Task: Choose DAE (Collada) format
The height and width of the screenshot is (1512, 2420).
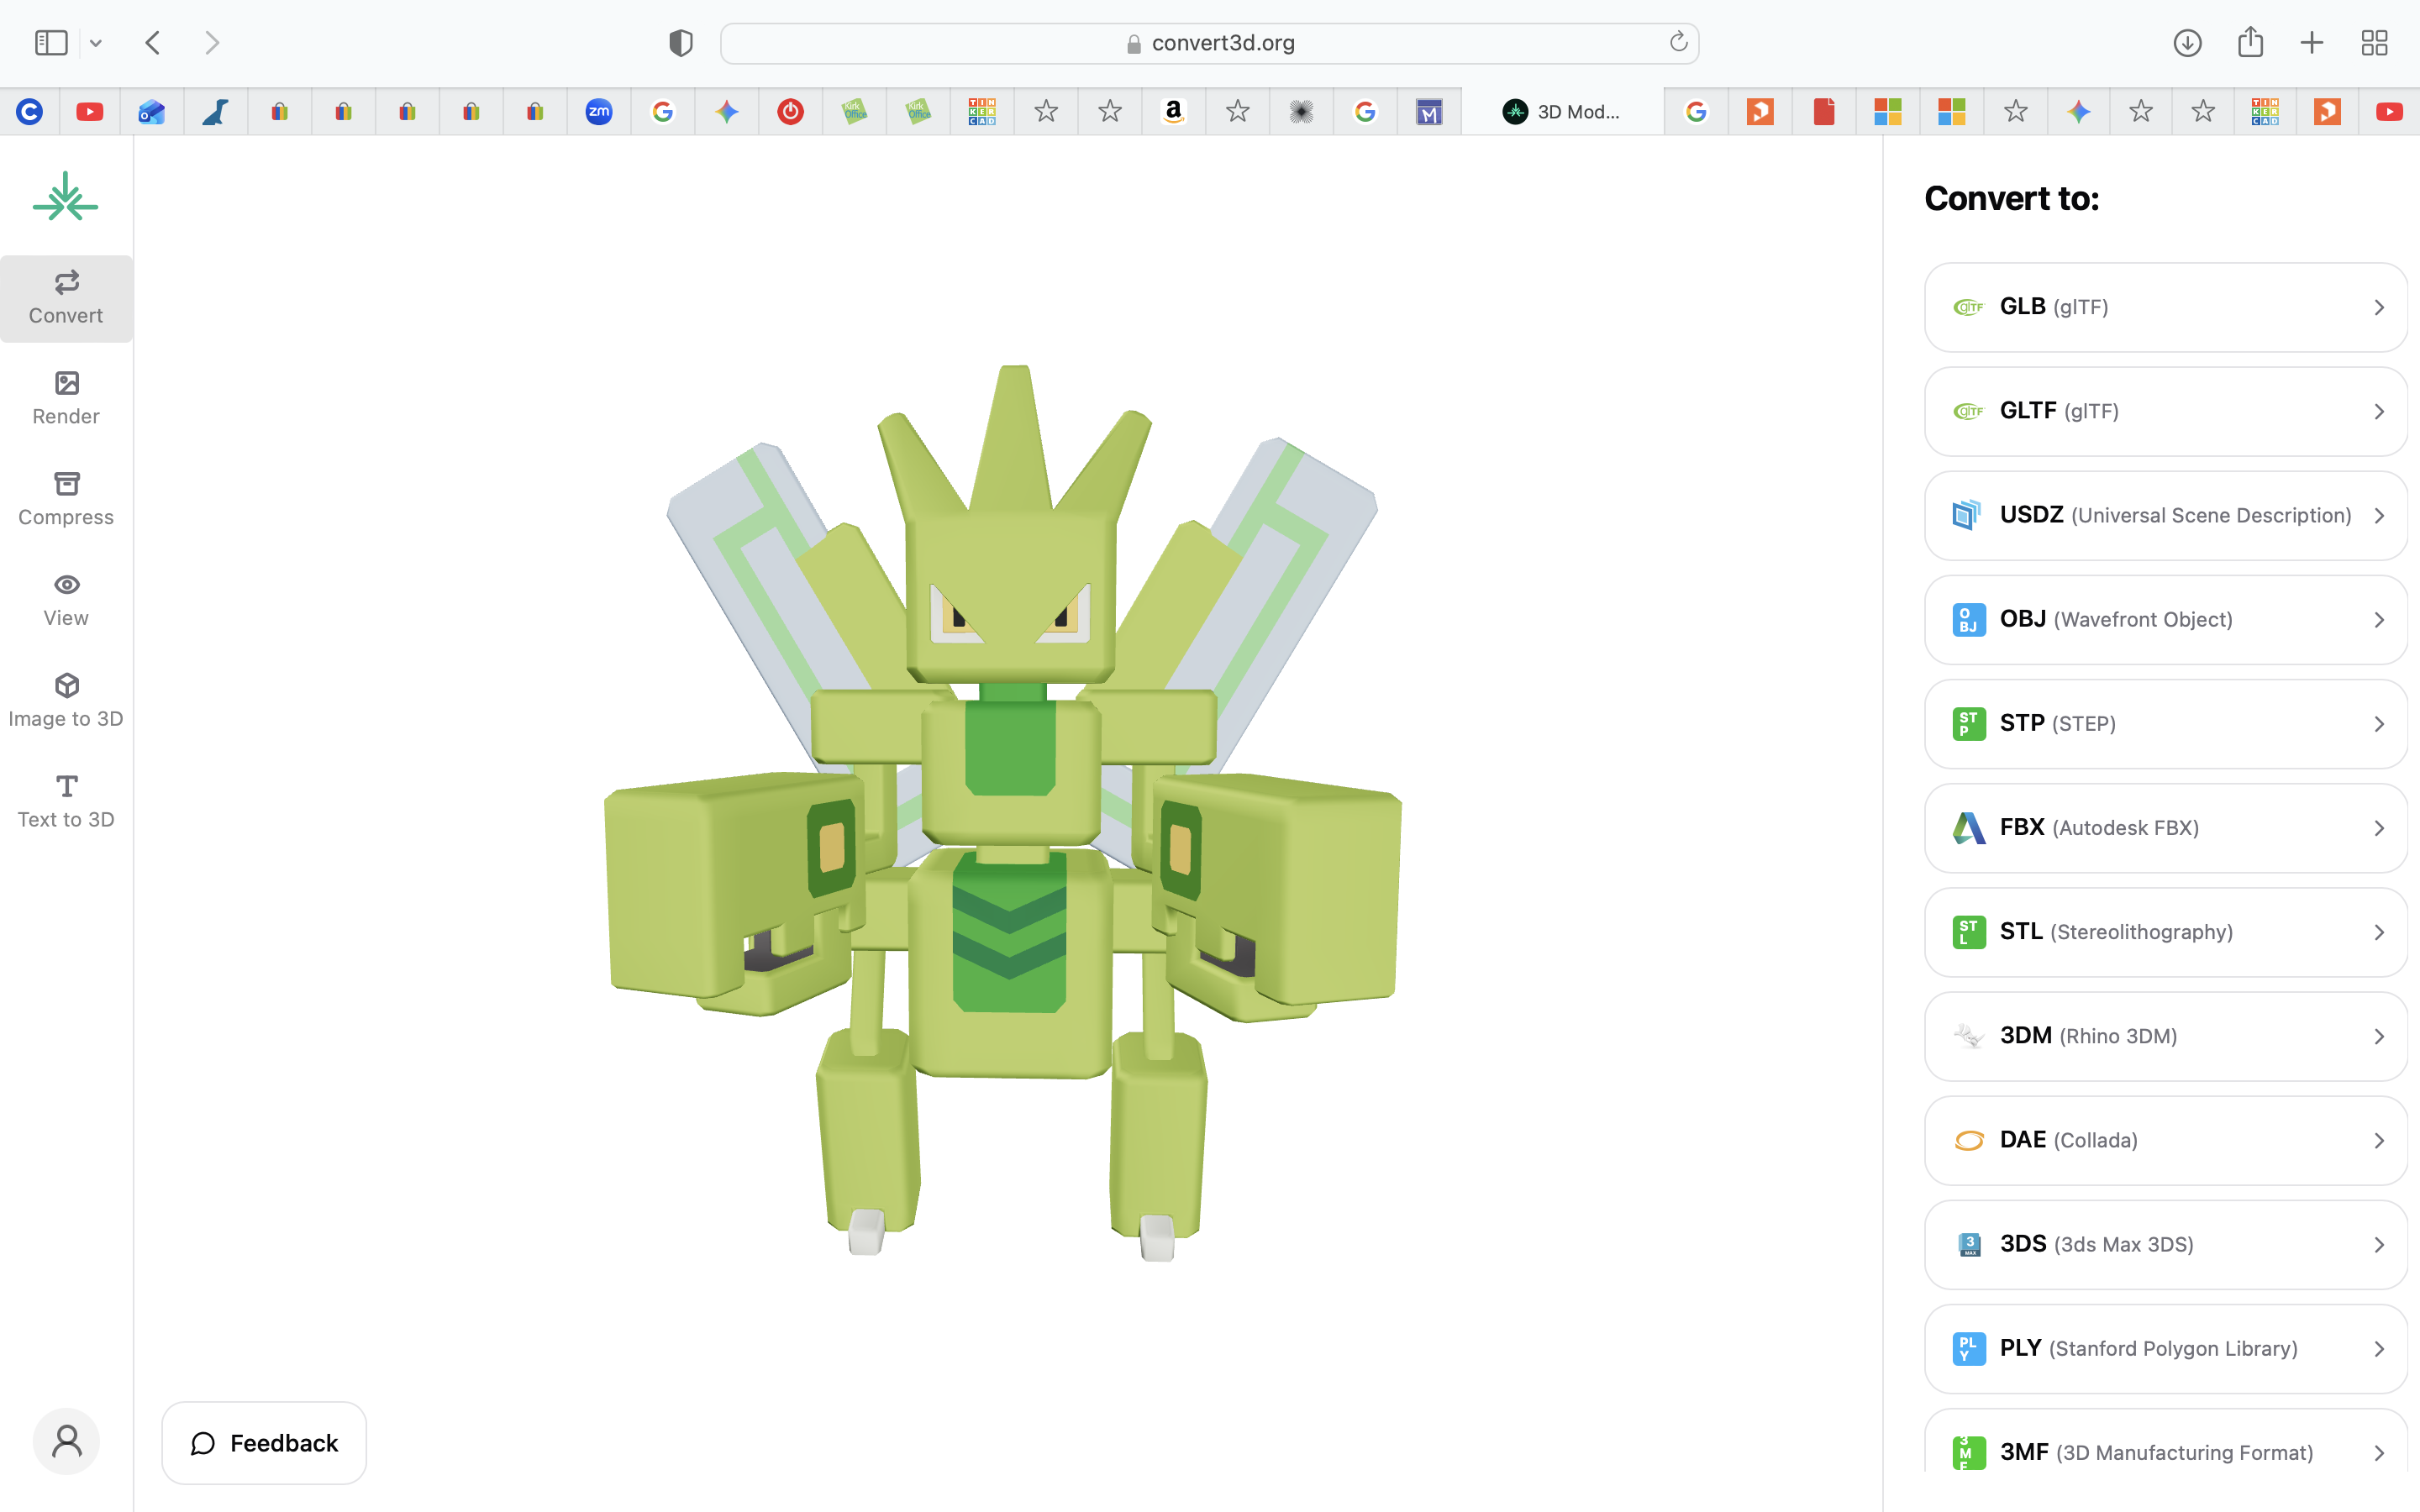Action: (2165, 1140)
